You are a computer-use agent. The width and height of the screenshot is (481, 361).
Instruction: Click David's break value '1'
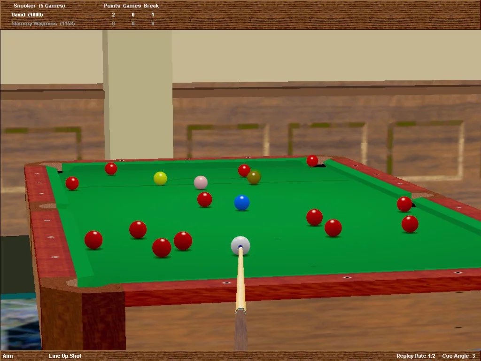pyautogui.click(x=153, y=15)
